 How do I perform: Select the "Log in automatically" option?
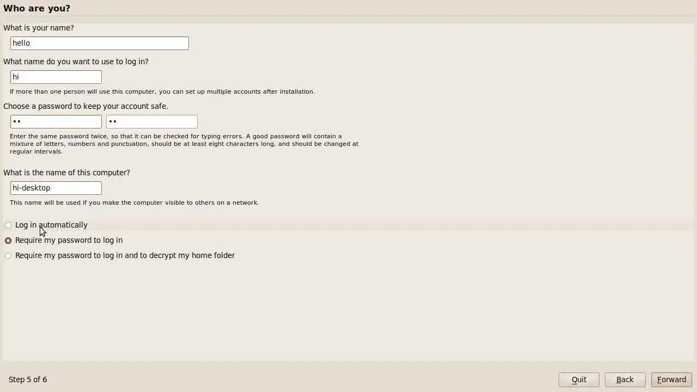pyautogui.click(x=46, y=225)
